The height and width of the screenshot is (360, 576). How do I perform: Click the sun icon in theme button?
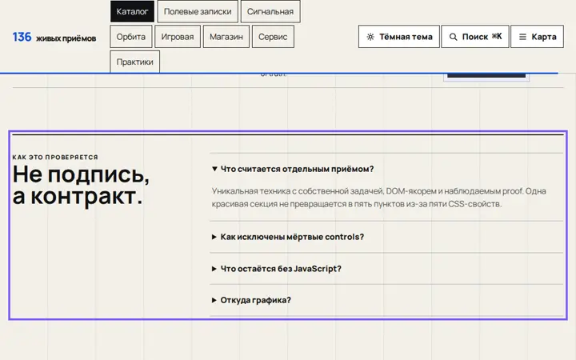point(370,37)
